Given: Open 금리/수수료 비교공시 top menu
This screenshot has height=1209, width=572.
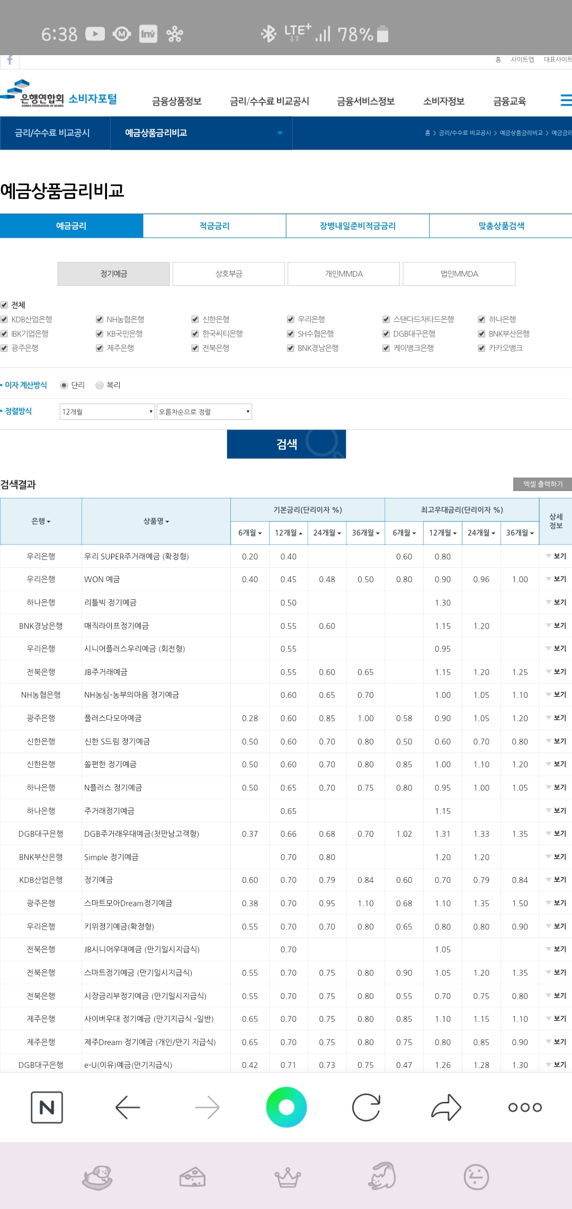Looking at the screenshot, I should coord(270,101).
